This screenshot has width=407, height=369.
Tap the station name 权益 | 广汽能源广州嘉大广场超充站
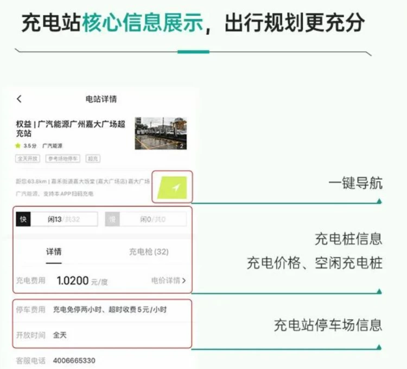point(71,129)
